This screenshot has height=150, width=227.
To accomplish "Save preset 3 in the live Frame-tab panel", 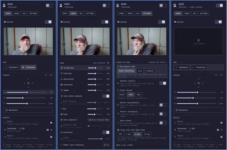I will coord(51,137).
